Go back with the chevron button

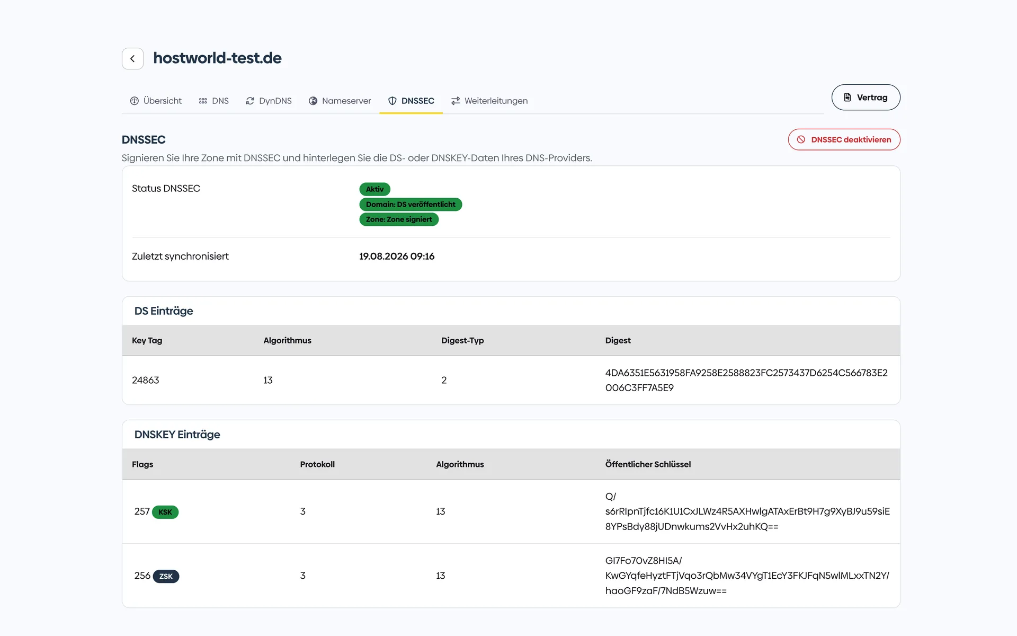132,59
